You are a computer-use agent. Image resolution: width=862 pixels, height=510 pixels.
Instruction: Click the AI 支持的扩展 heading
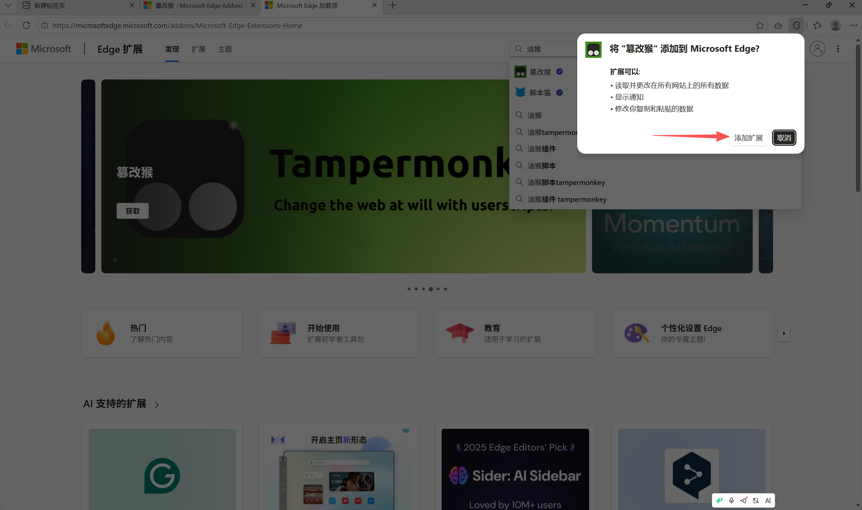[115, 404]
